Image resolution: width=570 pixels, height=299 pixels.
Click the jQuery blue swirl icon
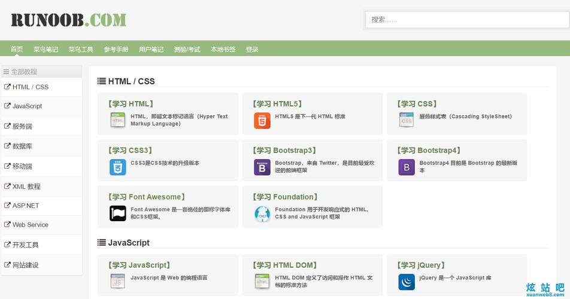(407, 282)
